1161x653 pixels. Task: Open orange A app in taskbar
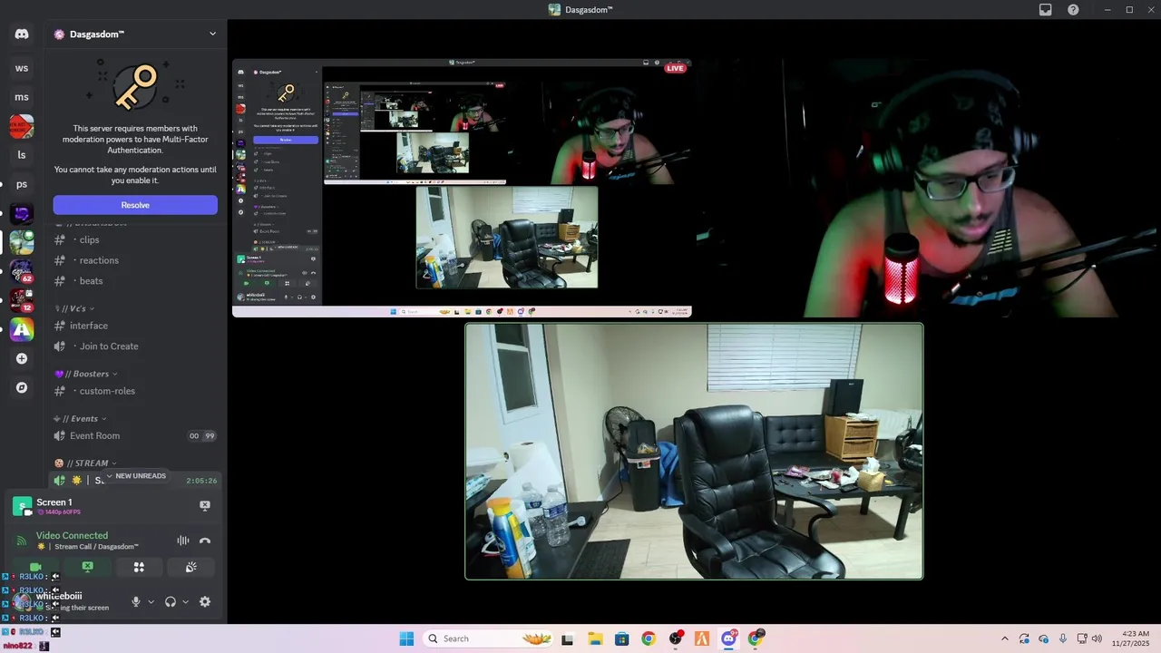coord(702,638)
